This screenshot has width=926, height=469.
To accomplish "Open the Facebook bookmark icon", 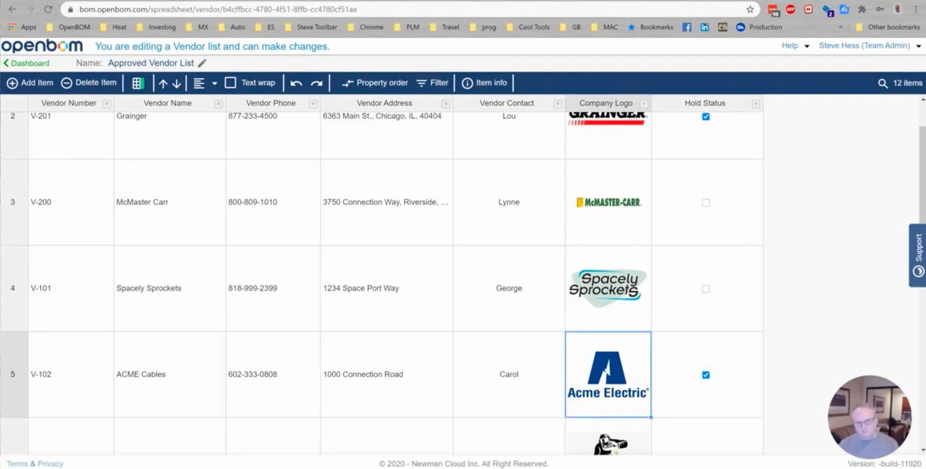I will 687,27.
